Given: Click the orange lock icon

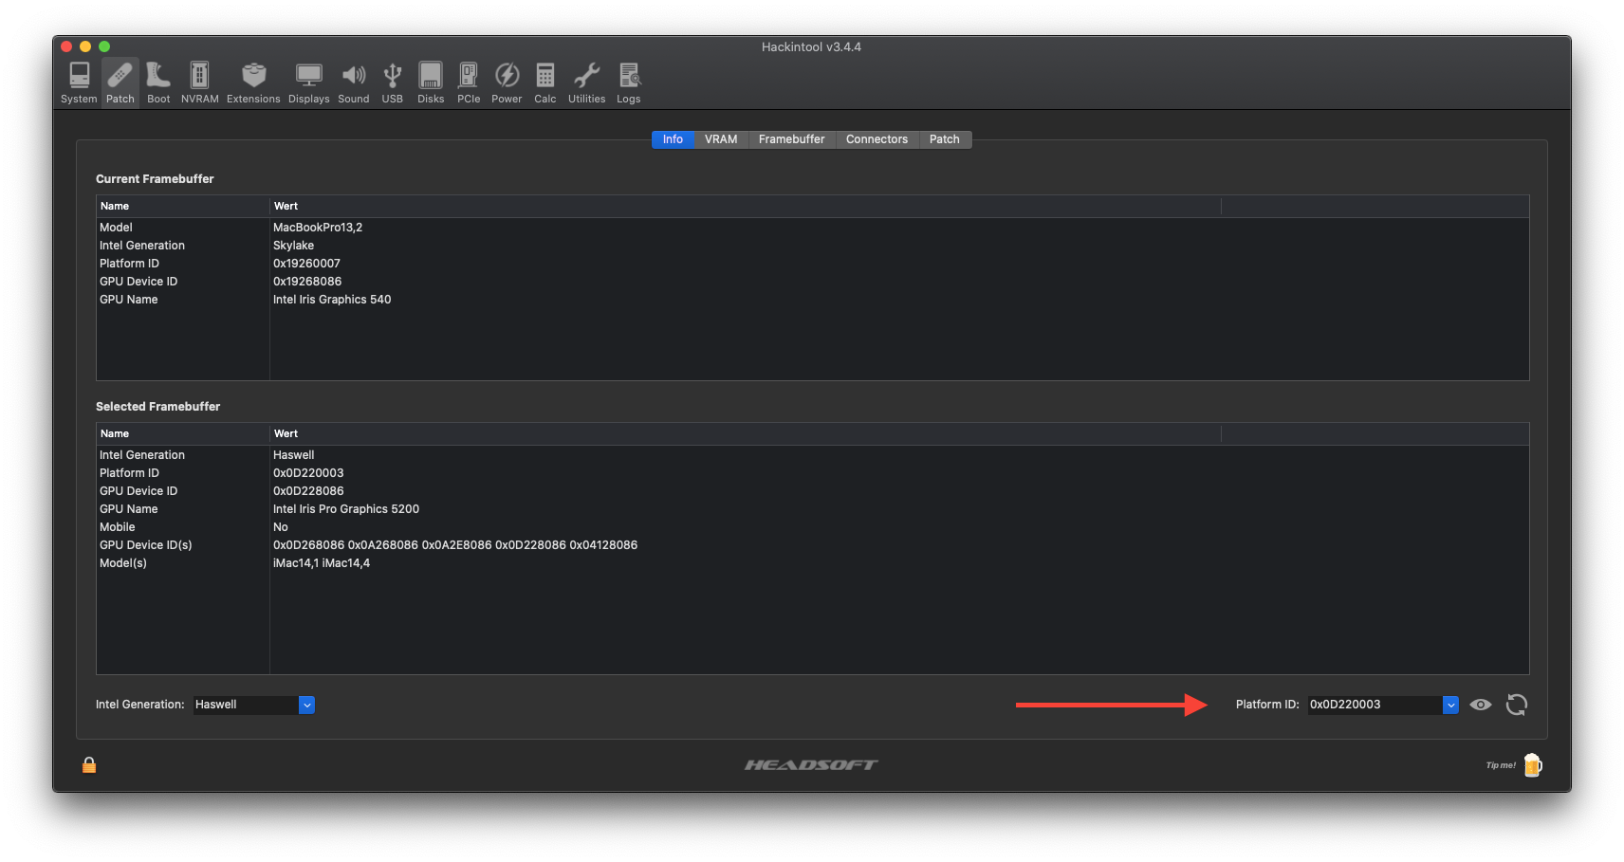Looking at the screenshot, I should (89, 764).
